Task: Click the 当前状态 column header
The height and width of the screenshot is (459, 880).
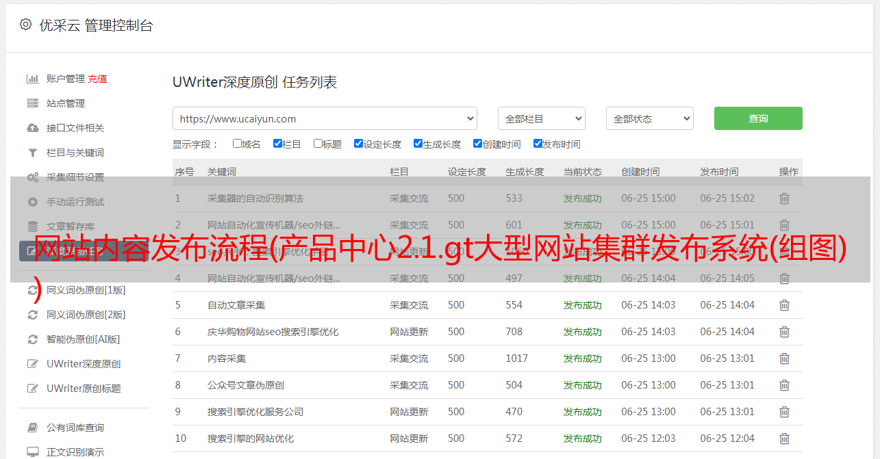Action: click(583, 172)
